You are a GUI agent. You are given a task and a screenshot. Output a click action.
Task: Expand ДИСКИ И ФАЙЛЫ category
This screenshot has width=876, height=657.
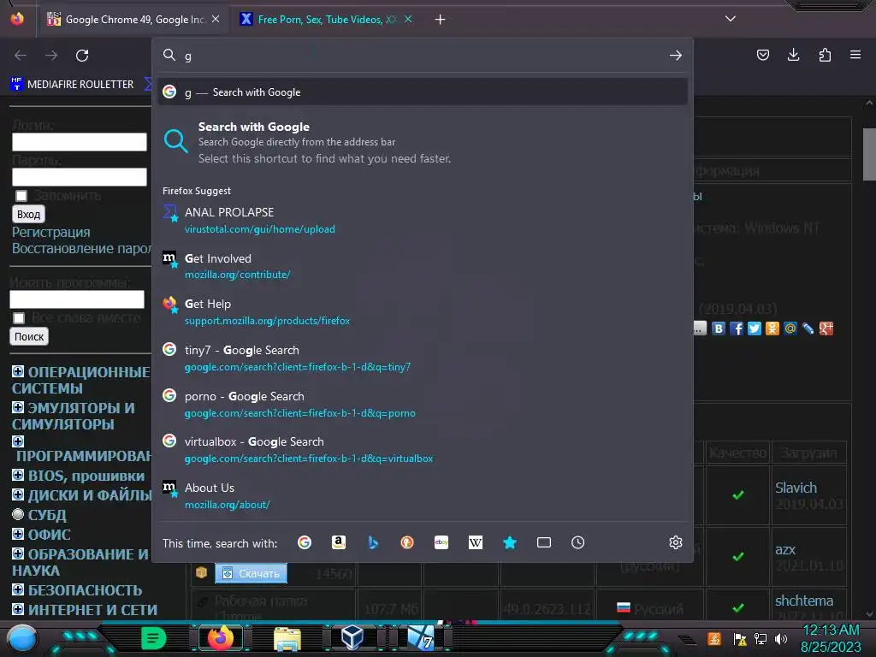pyautogui.click(x=18, y=494)
